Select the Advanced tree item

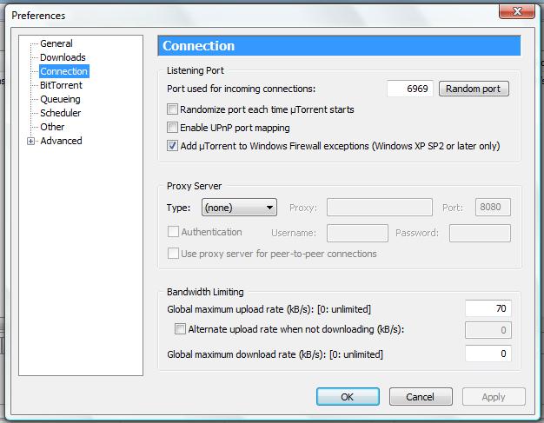(x=61, y=141)
